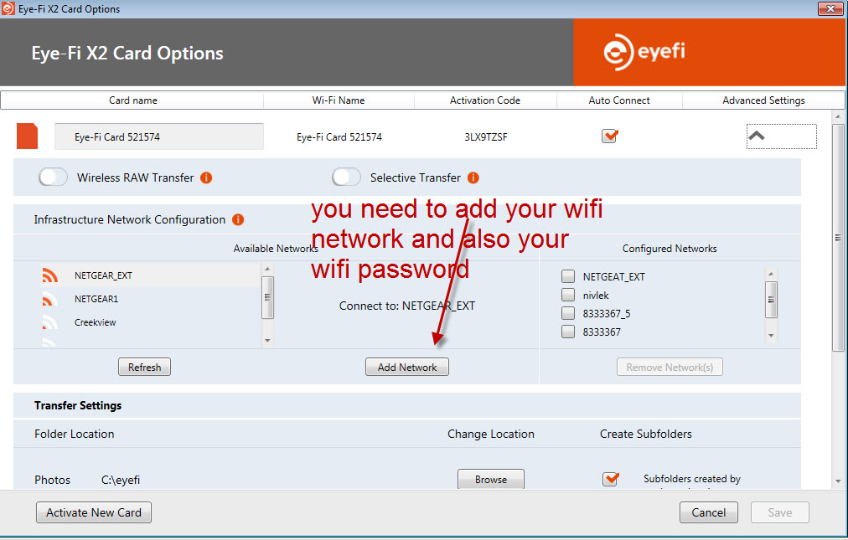The height and width of the screenshot is (540, 848).
Task: Click Configured Networks list scroll down arrow
Action: click(x=771, y=335)
